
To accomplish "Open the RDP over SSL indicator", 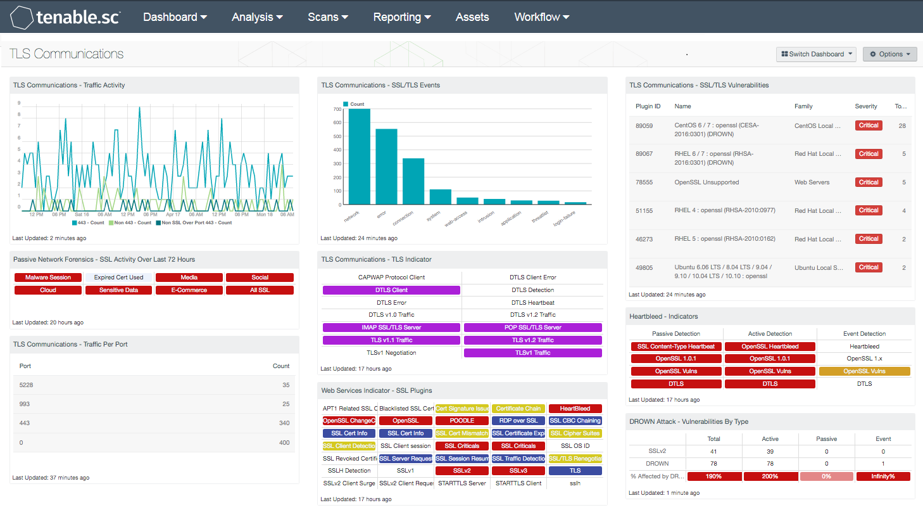I will coord(518,421).
